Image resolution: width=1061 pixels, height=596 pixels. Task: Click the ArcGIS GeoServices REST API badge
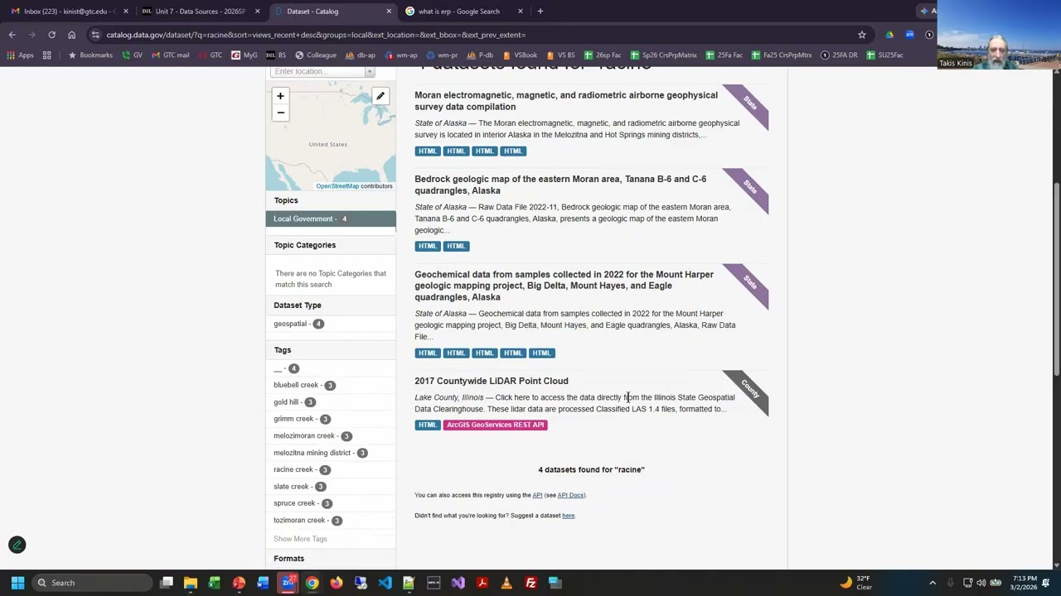(x=496, y=425)
